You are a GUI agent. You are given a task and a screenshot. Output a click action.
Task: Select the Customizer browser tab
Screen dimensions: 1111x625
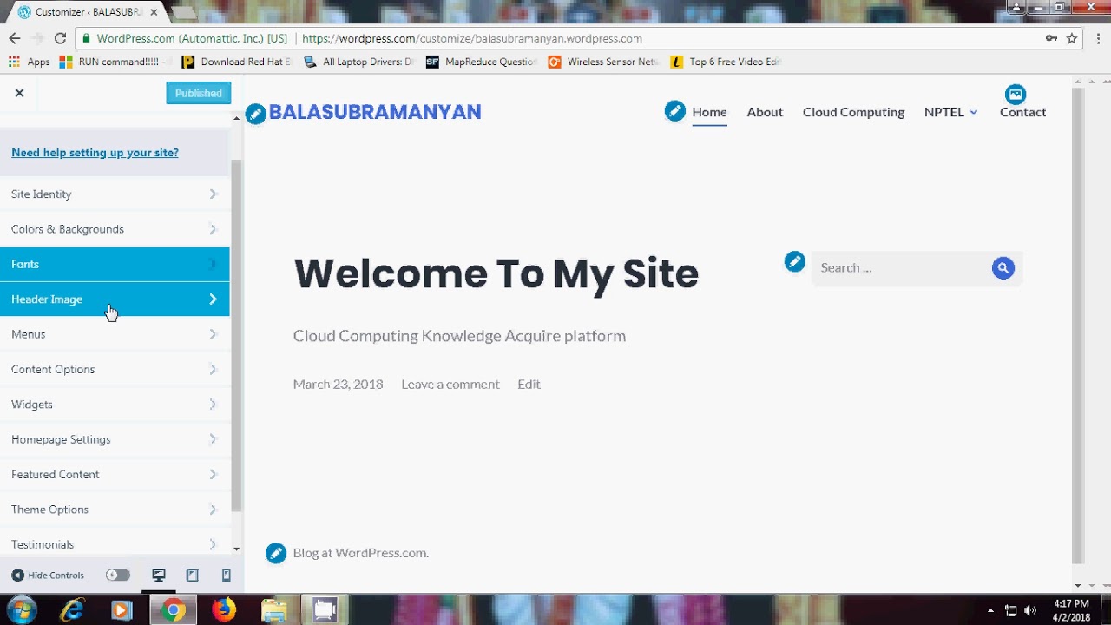click(x=87, y=12)
